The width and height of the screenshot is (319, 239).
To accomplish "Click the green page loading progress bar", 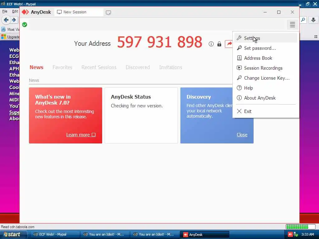I will [x=301, y=227].
